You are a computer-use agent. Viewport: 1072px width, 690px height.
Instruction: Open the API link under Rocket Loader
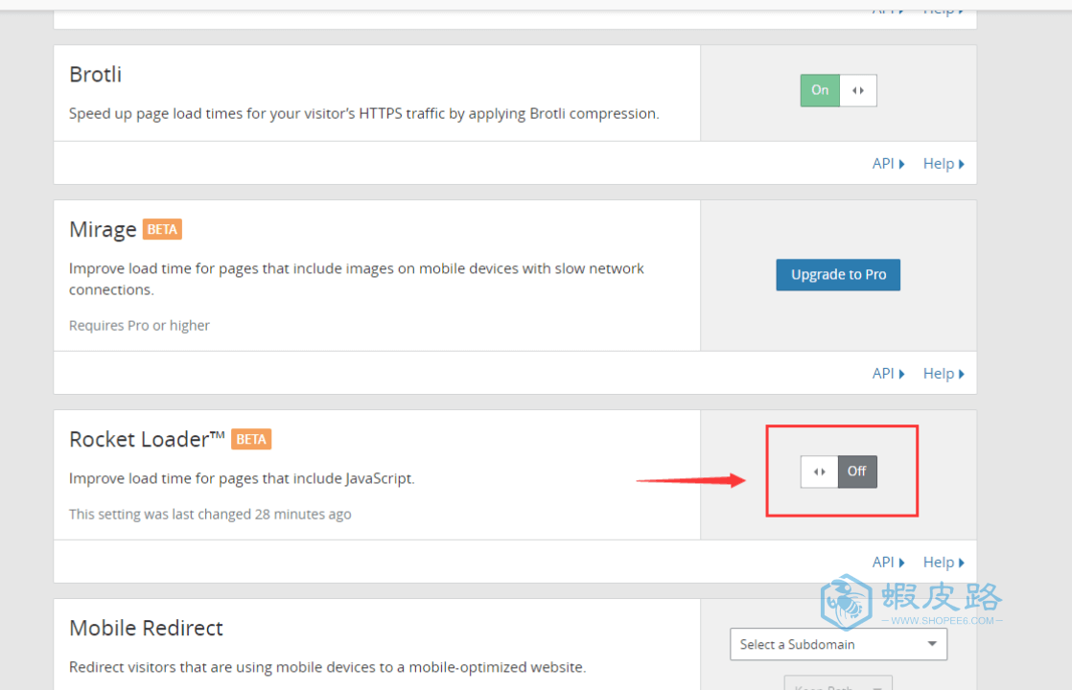[888, 563]
